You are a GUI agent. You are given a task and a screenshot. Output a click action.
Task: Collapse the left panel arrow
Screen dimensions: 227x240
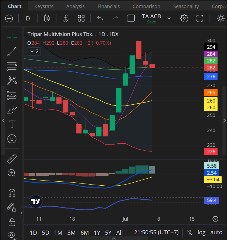click(x=4, y=121)
